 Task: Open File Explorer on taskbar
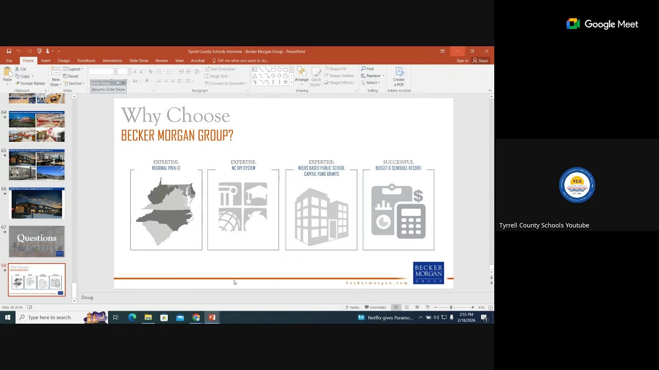[148, 318]
